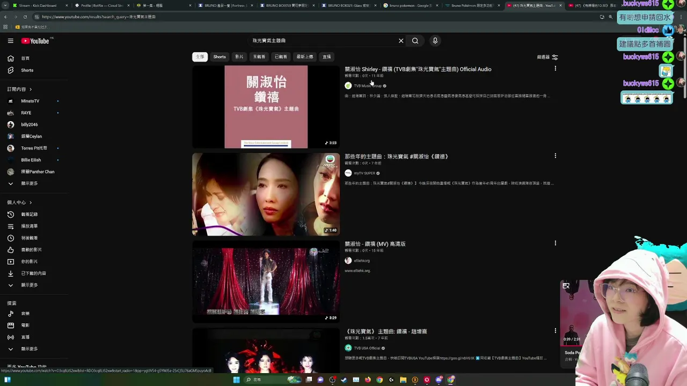Open the YouTube hamburger guide menu
This screenshot has width=687, height=386.
pyautogui.click(x=10, y=41)
